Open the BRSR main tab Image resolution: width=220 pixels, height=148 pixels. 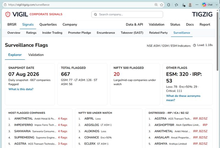click(12, 24)
